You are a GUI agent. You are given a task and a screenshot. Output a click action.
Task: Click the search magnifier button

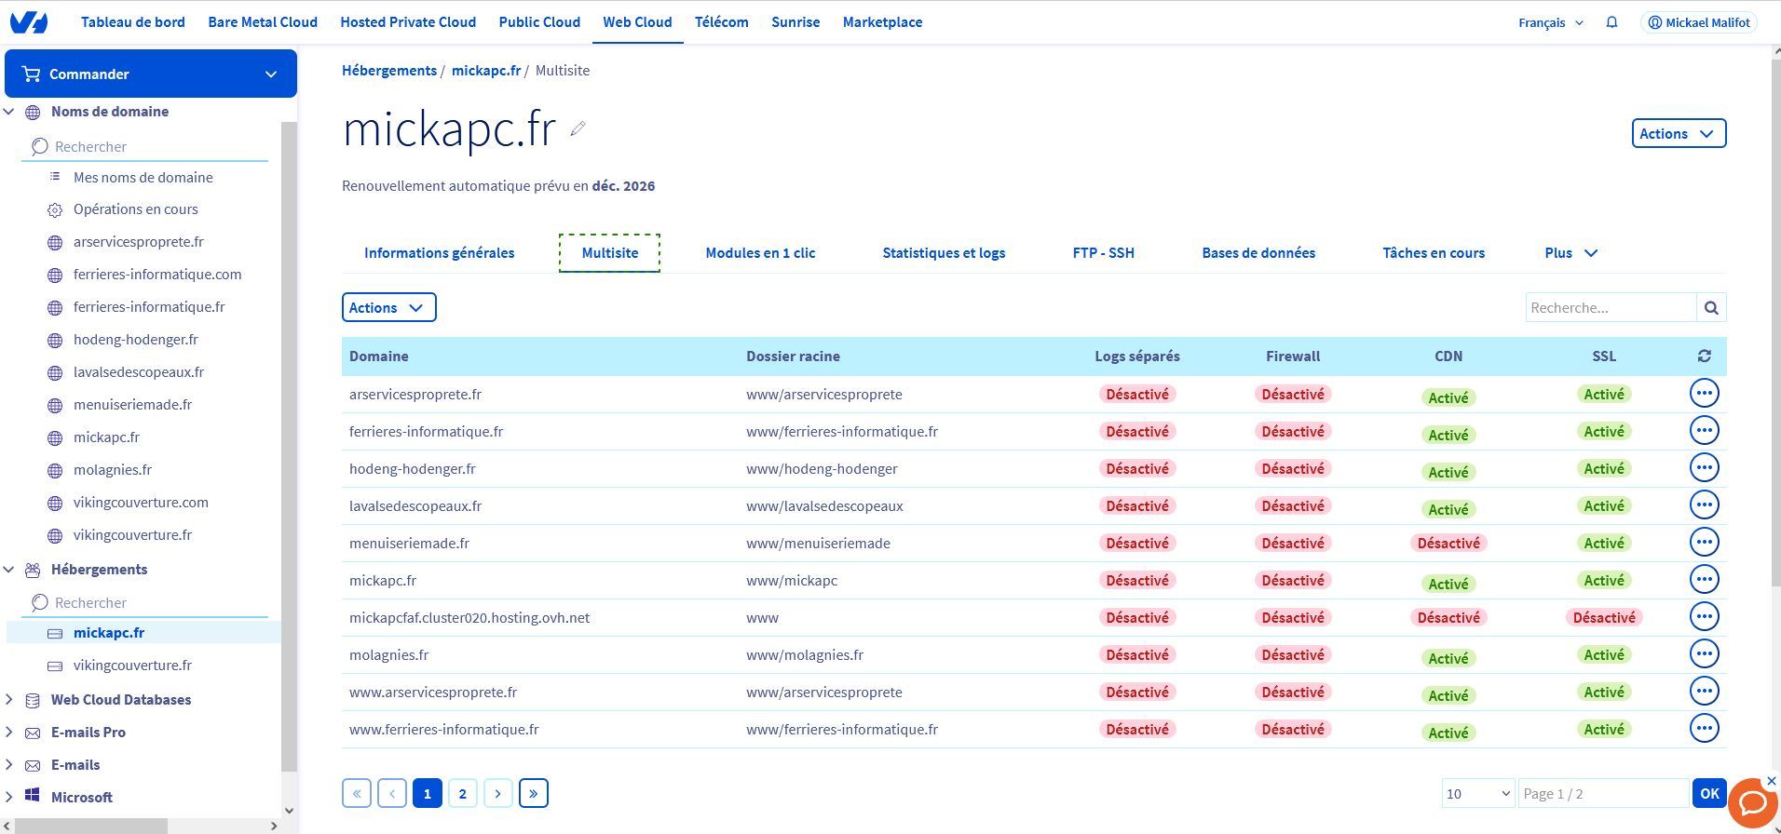pos(1711,308)
